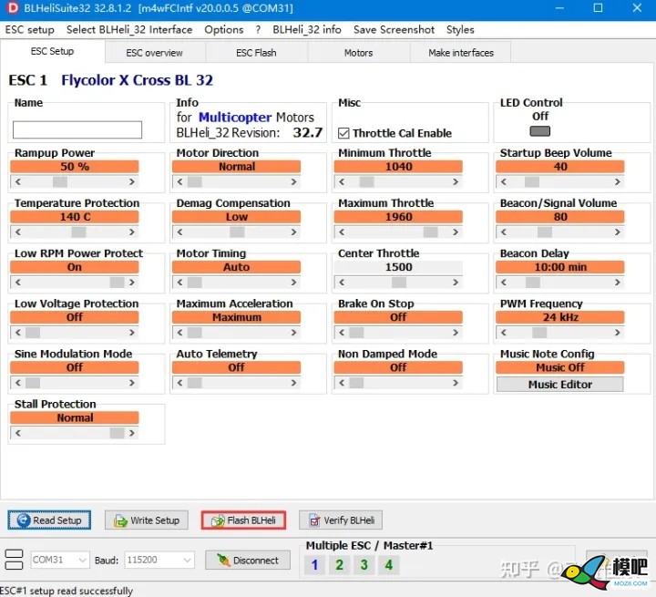The image size is (656, 597).
Task: Click the Verify BLHeli document icon
Action: pos(314,520)
